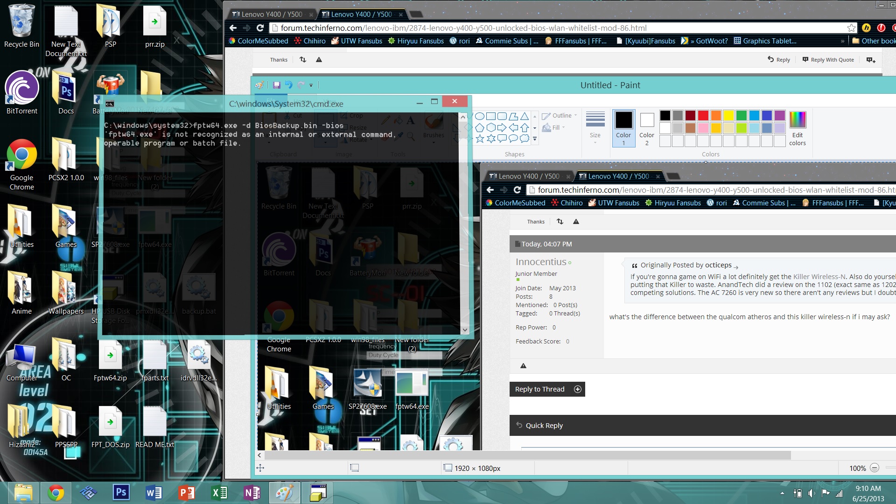
Task: Select the Rounded rectangle shape in Paint
Action: coord(502,116)
